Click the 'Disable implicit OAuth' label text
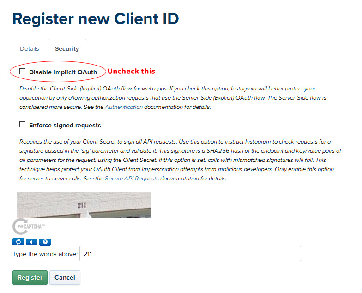This screenshot has width=362, height=293. (x=63, y=72)
